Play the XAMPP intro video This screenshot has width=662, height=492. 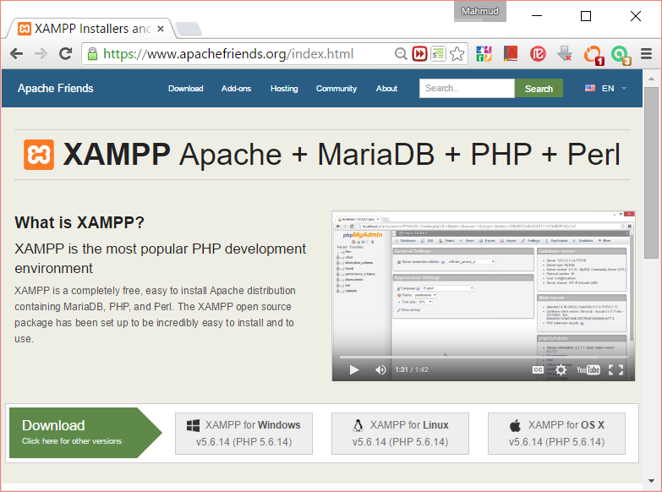pos(353,370)
